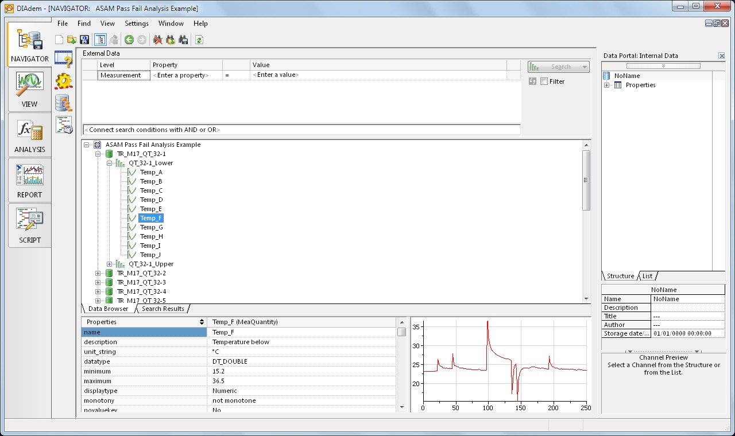
Task: Open the Properties column sort dropdown
Action: 202,322
